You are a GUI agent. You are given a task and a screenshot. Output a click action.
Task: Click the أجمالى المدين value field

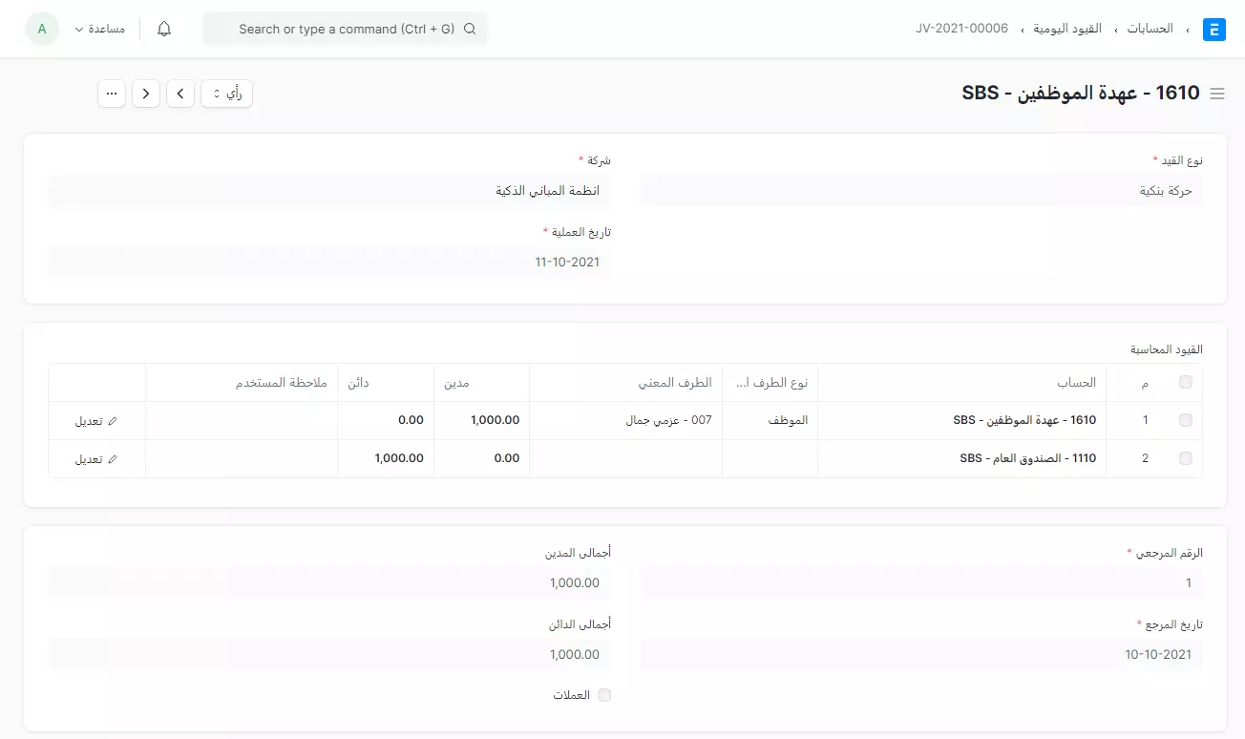pyautogui.click(x=329, y=583)
